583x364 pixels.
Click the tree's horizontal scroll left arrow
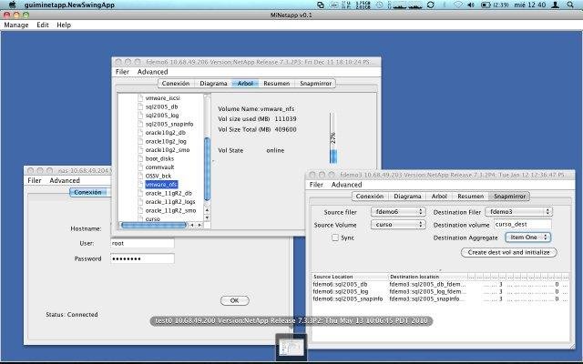[x=192, y=225]
